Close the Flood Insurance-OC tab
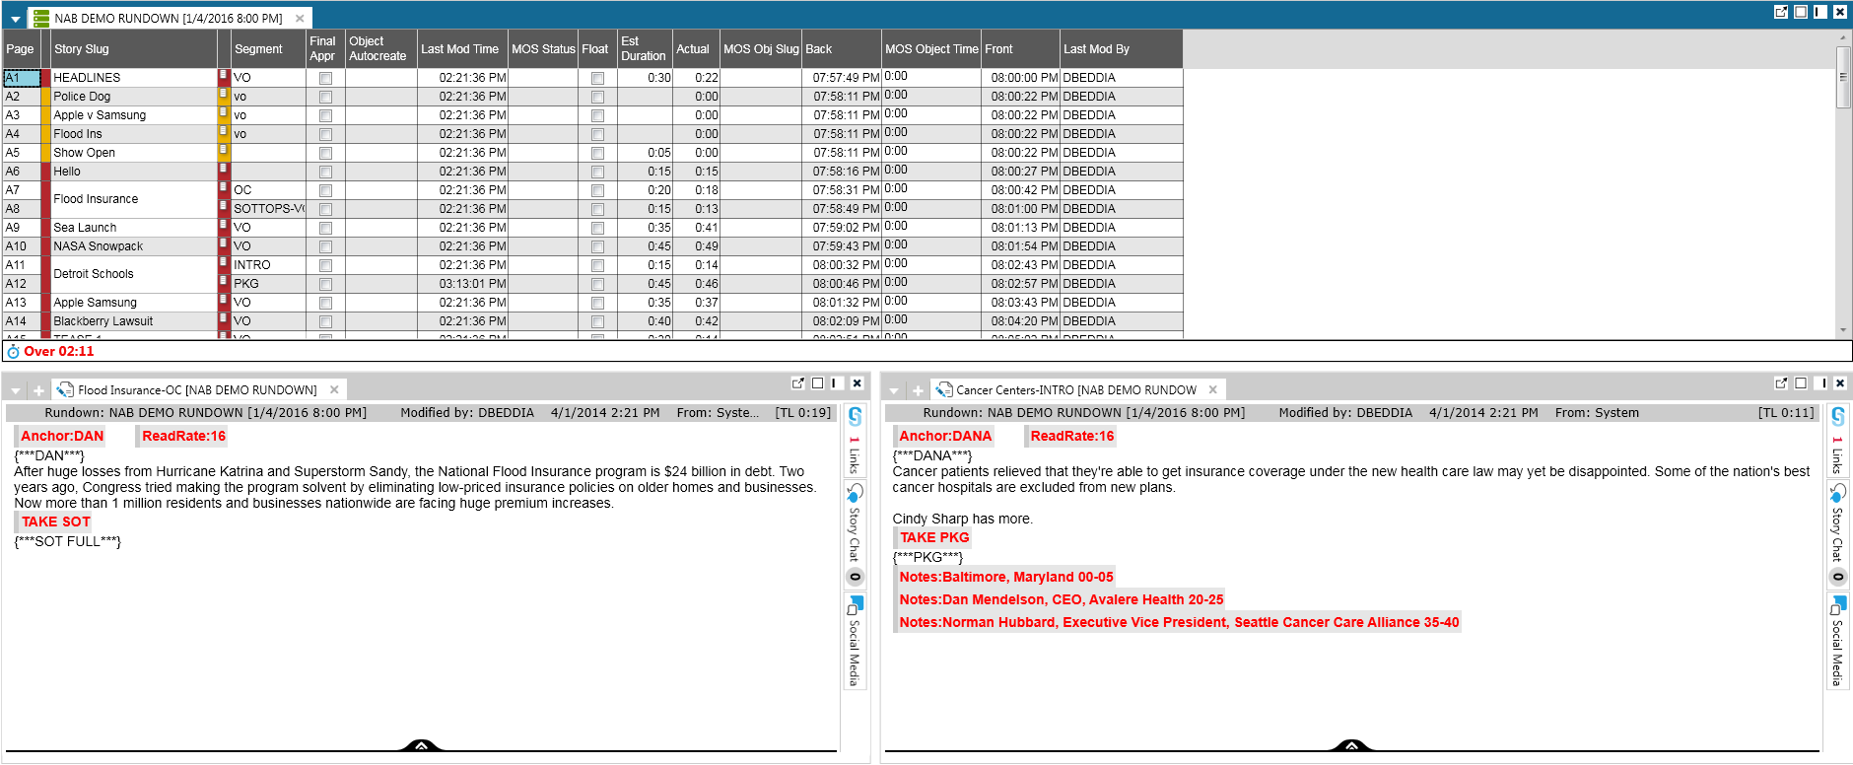Image resolution: width=1853 pixels, height=765 pixels. pos(334,389)
